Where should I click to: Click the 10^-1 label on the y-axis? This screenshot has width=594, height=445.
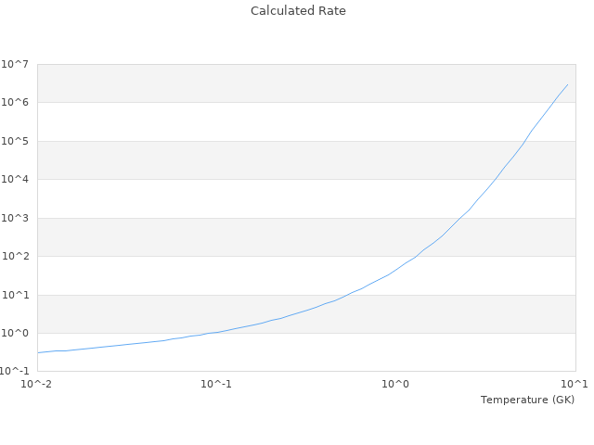17,371
